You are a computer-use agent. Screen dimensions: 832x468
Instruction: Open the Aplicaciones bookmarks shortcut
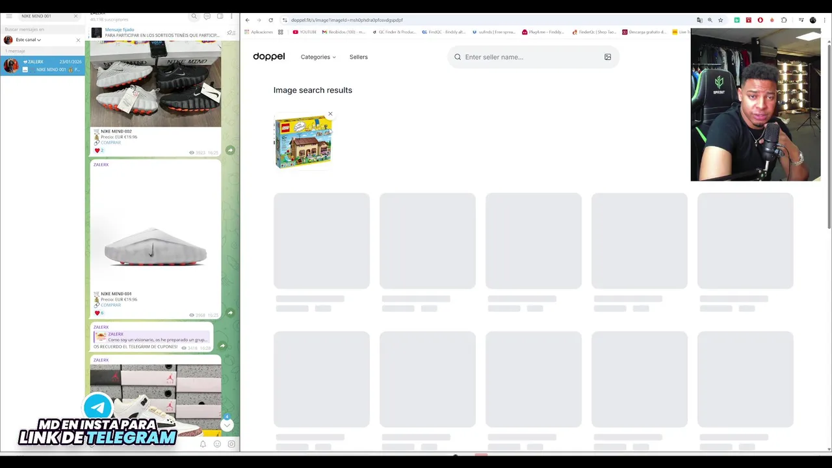[259, 32]
